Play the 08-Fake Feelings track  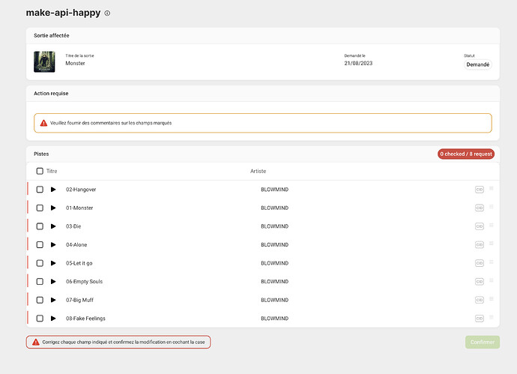(x=53, y=319)
